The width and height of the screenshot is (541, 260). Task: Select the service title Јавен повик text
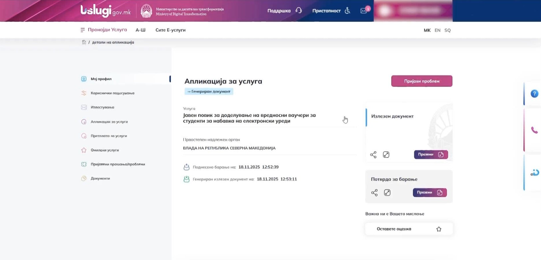(x=249, y=118)
